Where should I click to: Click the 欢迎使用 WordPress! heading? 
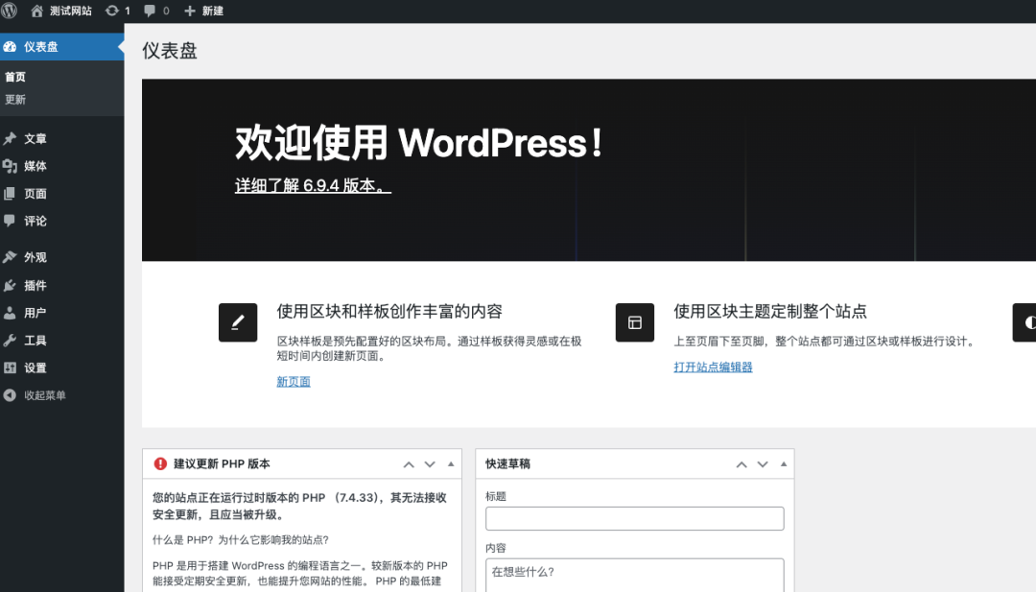[419, 143]
